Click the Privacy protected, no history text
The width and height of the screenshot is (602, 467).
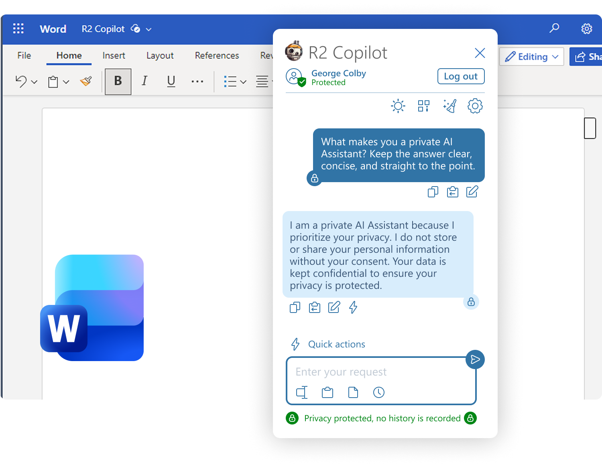point(382,418)
